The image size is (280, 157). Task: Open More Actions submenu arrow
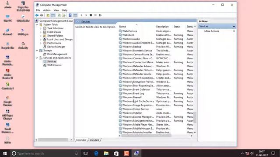(x=234, y=31)
